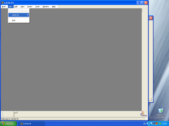Click the NVIDIA green tray icon
Screen dimensions: 169x126
click(160, 124)
